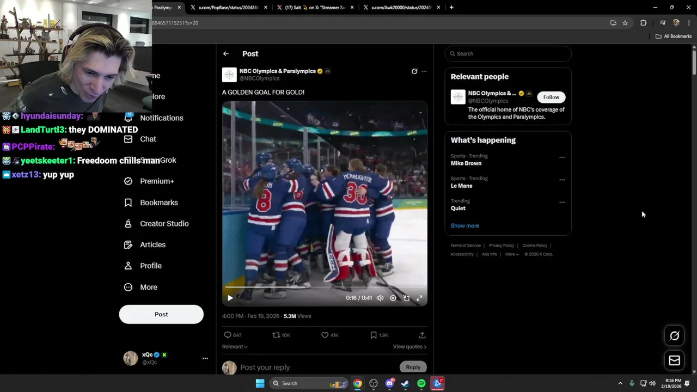Close the PopBase status tab
The width and height of the screenshot is (697, 392).
point(266,8)
